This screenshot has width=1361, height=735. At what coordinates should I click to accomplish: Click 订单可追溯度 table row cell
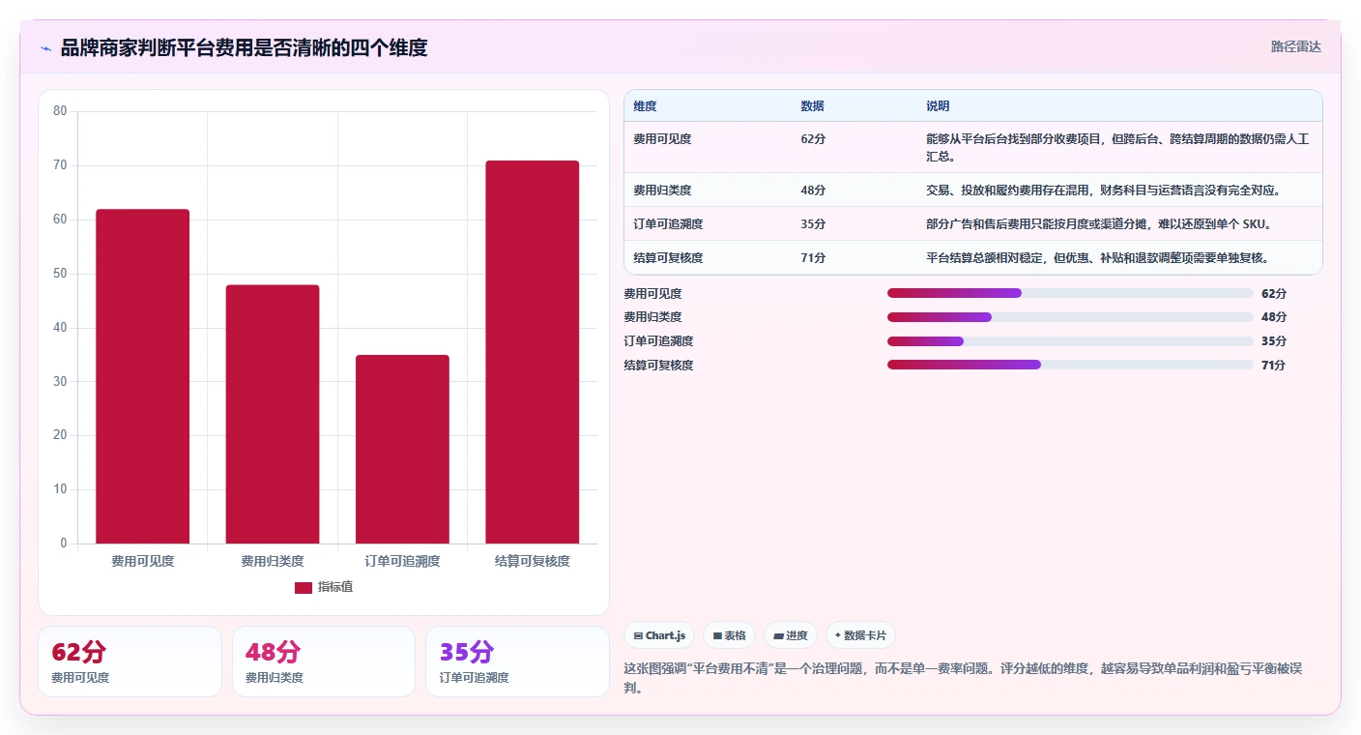coord(668,224)
